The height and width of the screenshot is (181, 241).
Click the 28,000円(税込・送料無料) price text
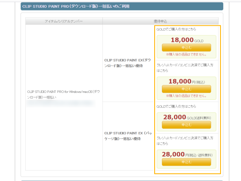187,154
